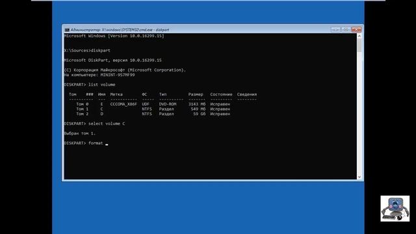Maximize the diskpart command window
This screenshot has height=234, width=416.
pos(346,29)
